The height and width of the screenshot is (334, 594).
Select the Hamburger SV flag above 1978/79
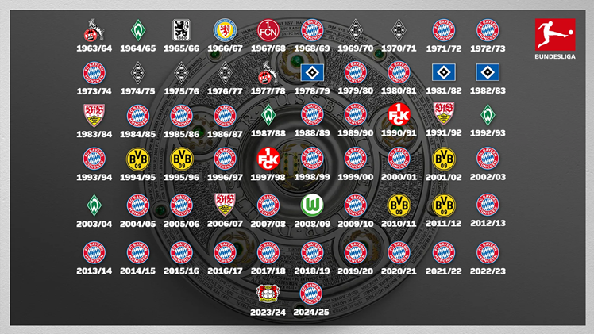coord(312,73)
